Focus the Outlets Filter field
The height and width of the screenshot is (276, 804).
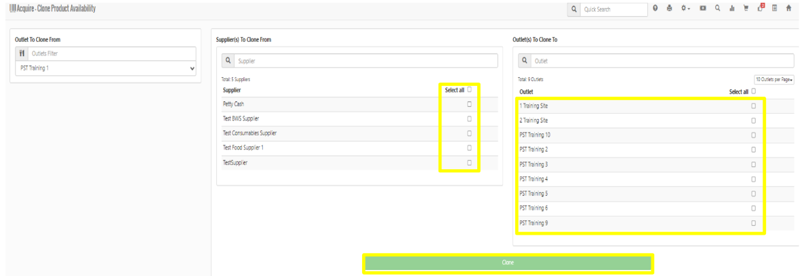click(111, 53)
